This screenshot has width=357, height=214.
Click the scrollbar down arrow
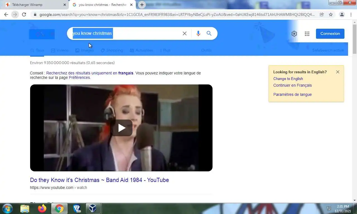pyautogui.click(x=354, y=200)
